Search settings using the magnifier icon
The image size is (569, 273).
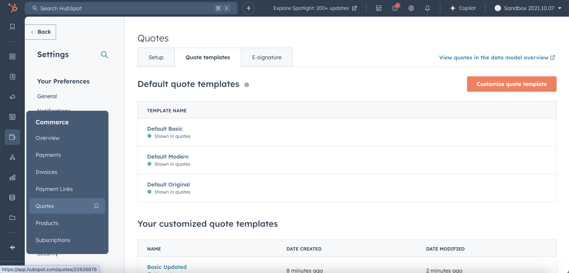(x=104, y=55)
